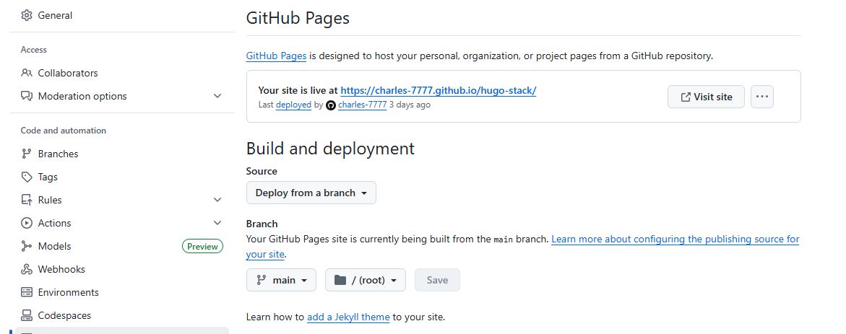Viewport: 846px width, 334px height.
Task: Click the external-link icon on Visit site
Action: click(x=686, y=97)
